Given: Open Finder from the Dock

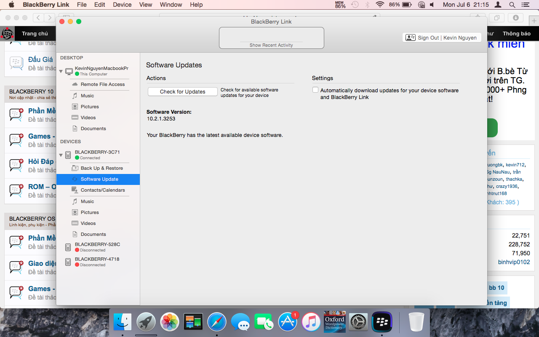Looking at the screenshot, I should tap(123, 322).
